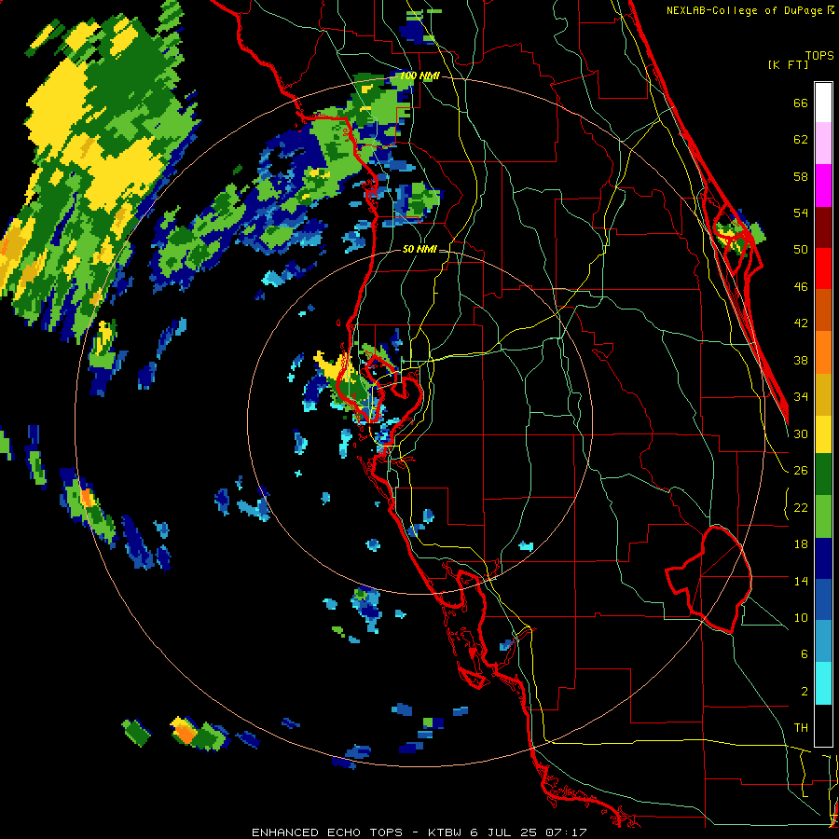This screenshot has height=839, width=839.
Task: Select the '38' legend label
Action: pos(801,360)
